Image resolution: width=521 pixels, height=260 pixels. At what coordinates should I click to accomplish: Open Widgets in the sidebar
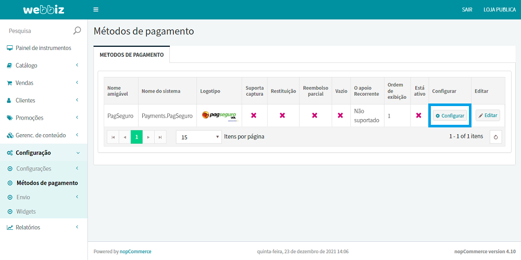pyautogui.click(x=26, y=212)
